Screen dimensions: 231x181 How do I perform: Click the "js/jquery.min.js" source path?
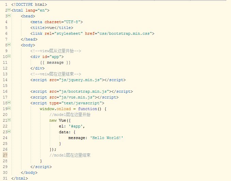80,80
